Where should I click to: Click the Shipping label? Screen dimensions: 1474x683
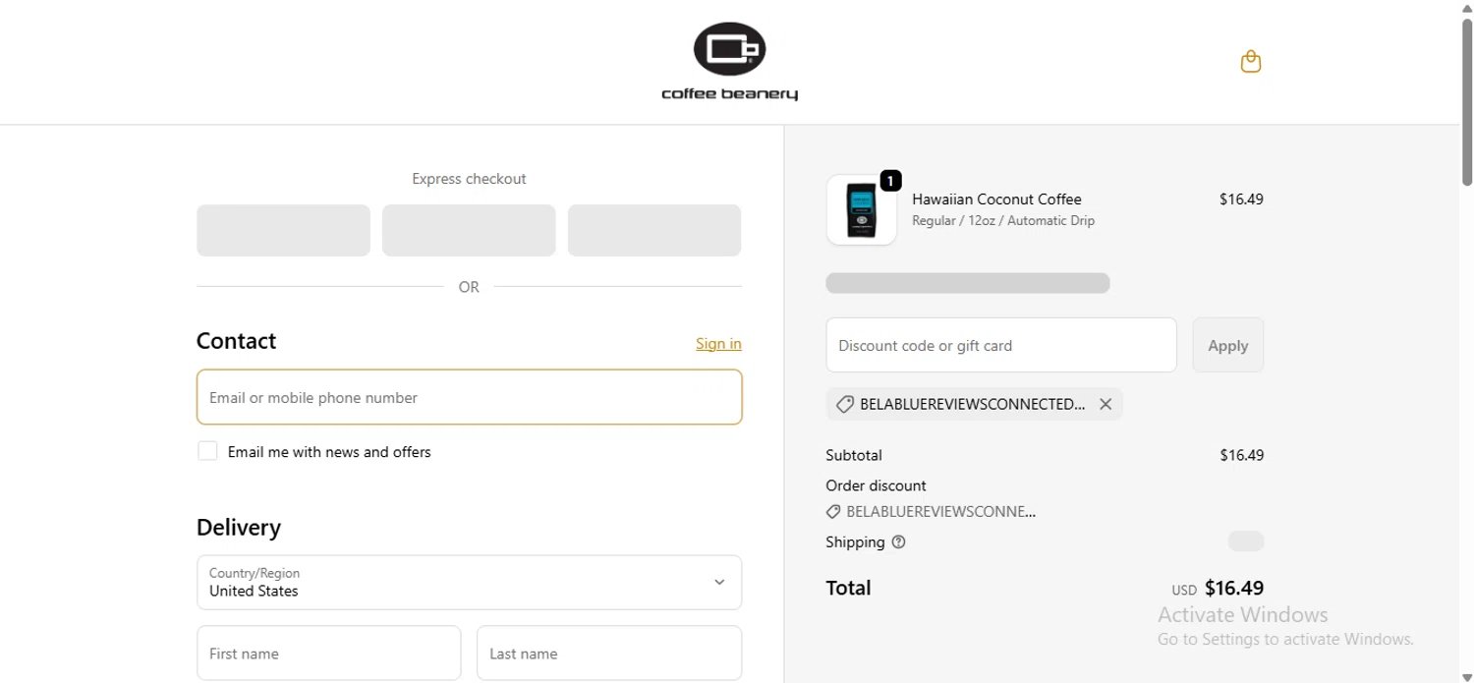click(855, 542)
